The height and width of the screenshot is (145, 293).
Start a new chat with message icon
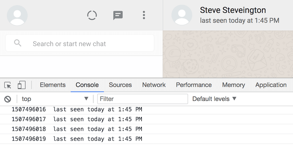click(118, 15)
